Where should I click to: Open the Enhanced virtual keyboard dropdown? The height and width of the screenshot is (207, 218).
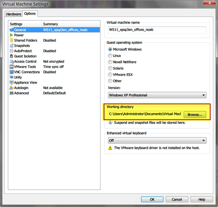[x=157, y=140]
